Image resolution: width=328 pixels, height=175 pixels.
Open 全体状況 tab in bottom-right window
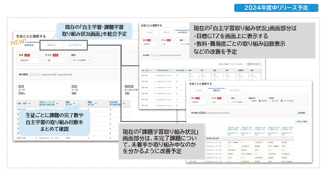coord(199,91)
